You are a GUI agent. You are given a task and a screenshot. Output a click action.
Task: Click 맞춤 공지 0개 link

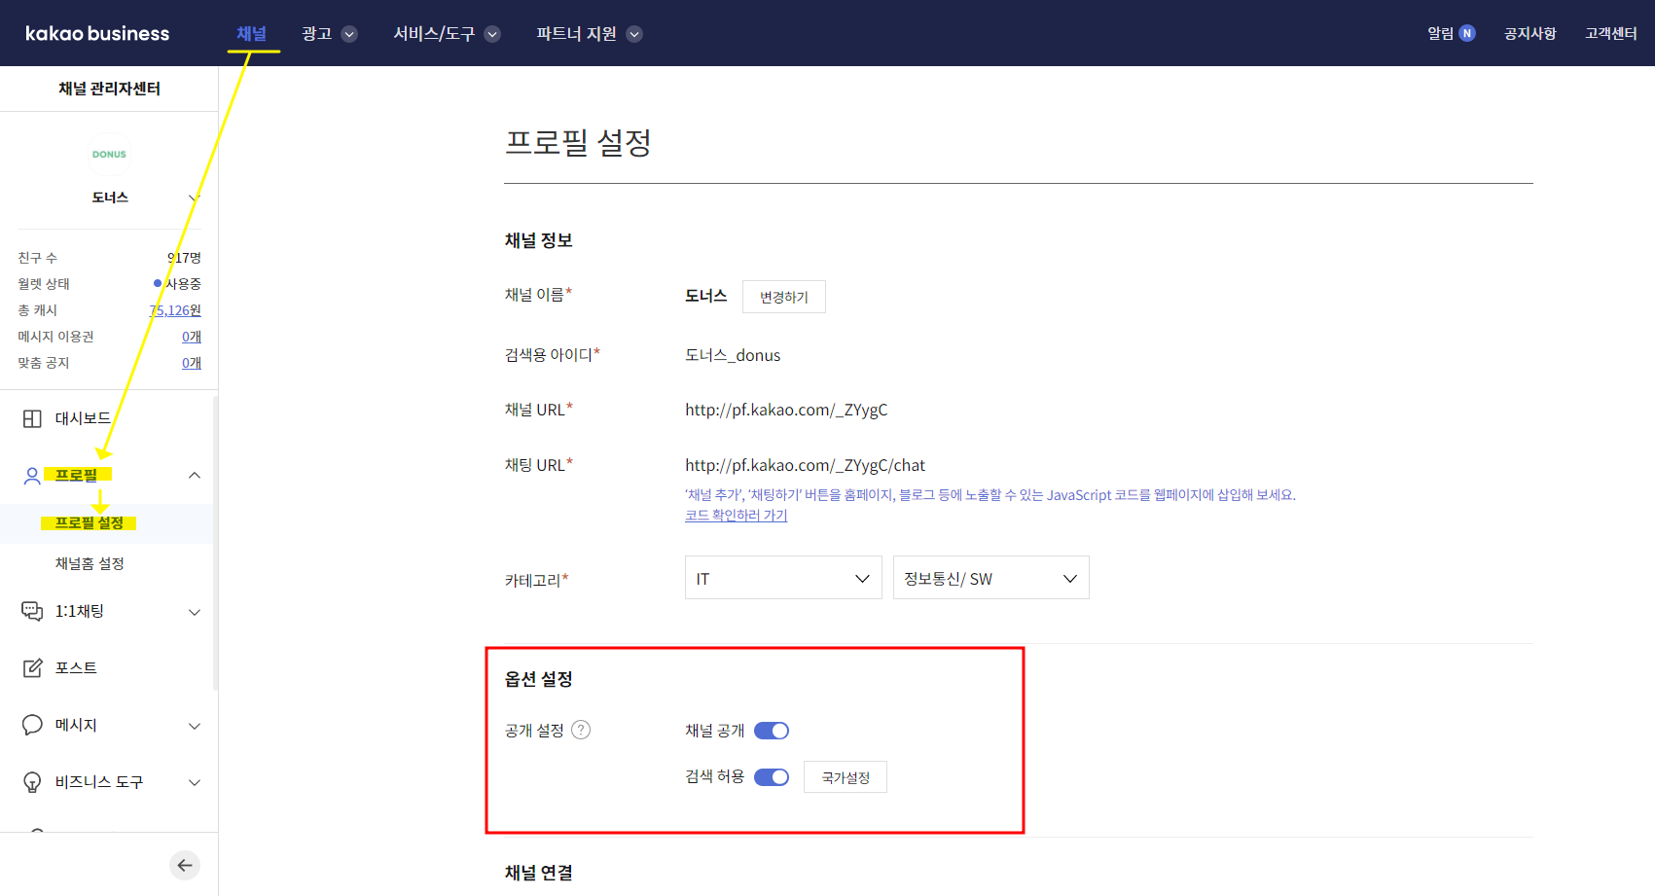tap(192, 363)
